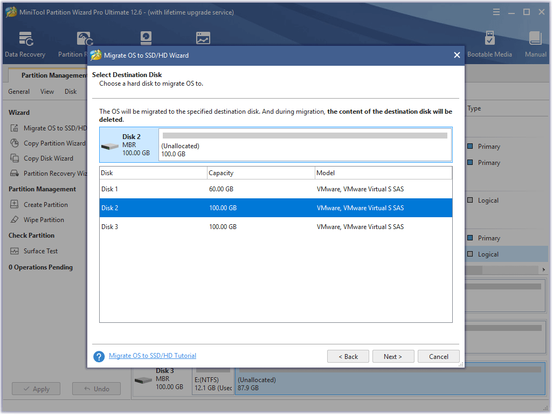Click the Back button
This screenshot has height=415, width=553.
pyautogui.click(x=348, y=356)
